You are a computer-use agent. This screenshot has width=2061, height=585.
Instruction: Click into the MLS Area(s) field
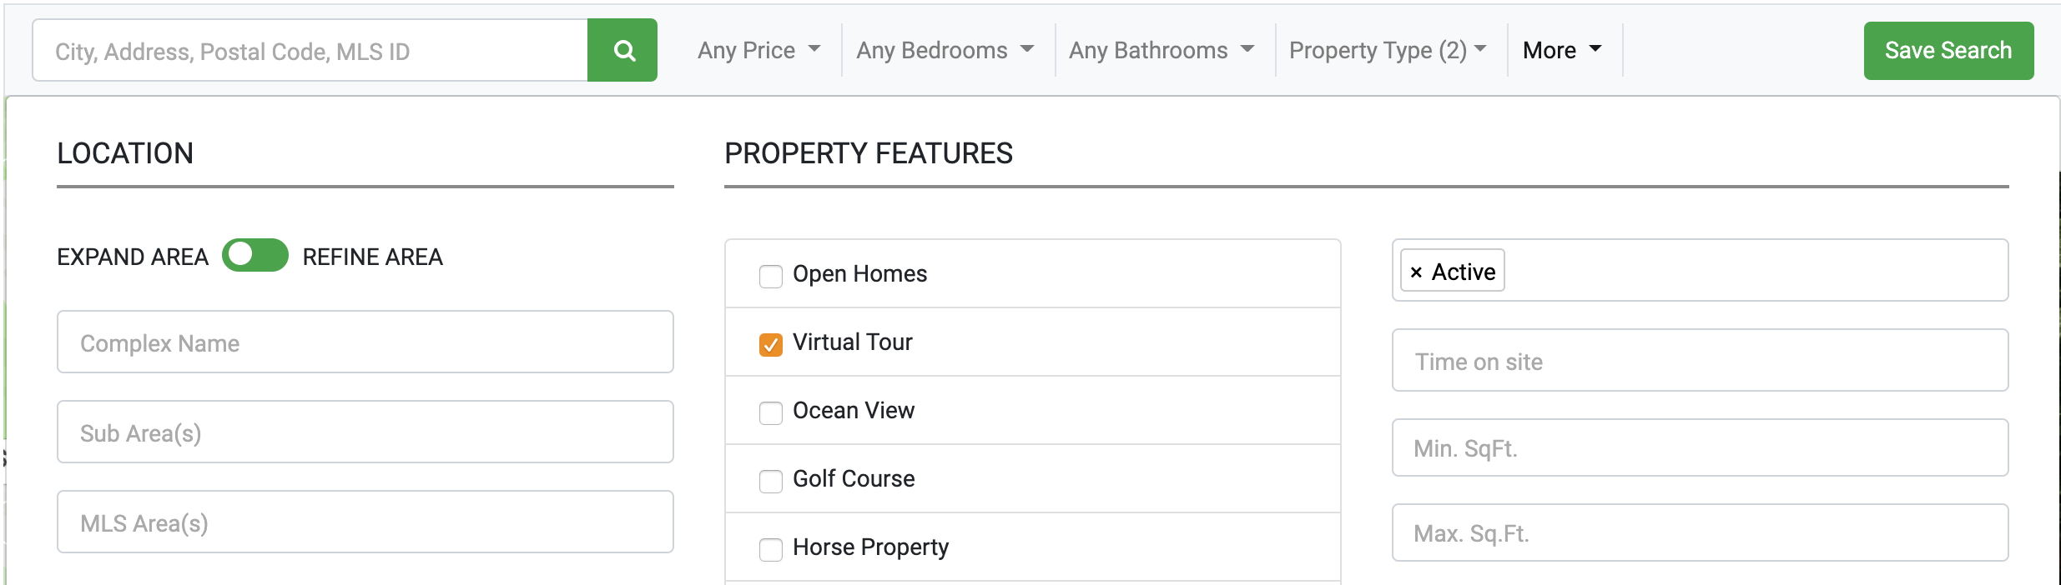click(365, 522)
